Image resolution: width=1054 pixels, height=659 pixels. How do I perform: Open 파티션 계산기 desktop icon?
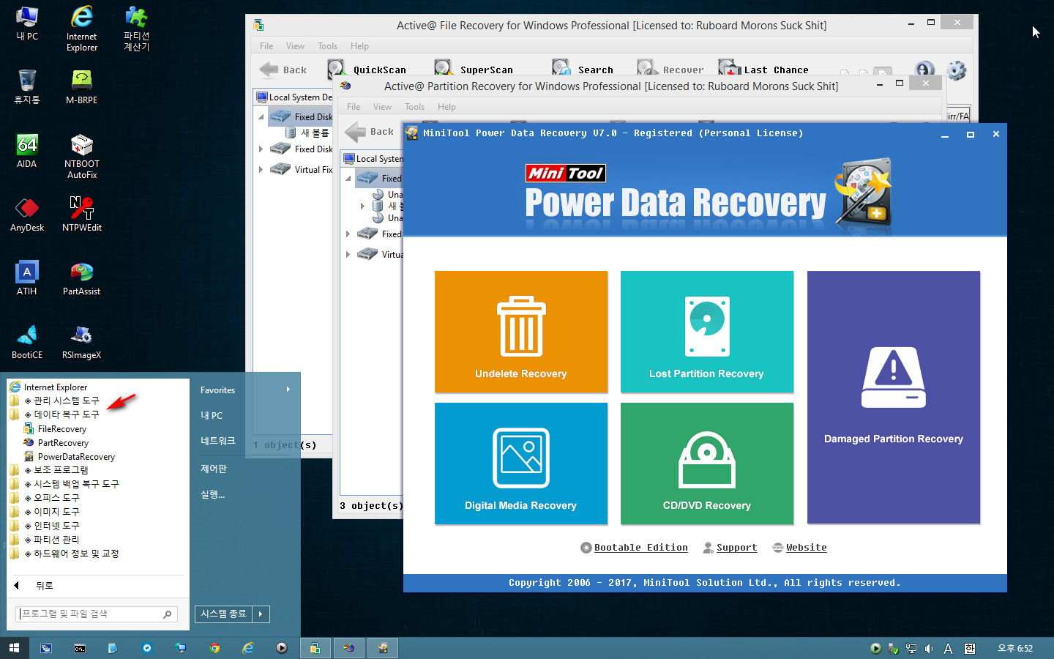tap(137, 29)
